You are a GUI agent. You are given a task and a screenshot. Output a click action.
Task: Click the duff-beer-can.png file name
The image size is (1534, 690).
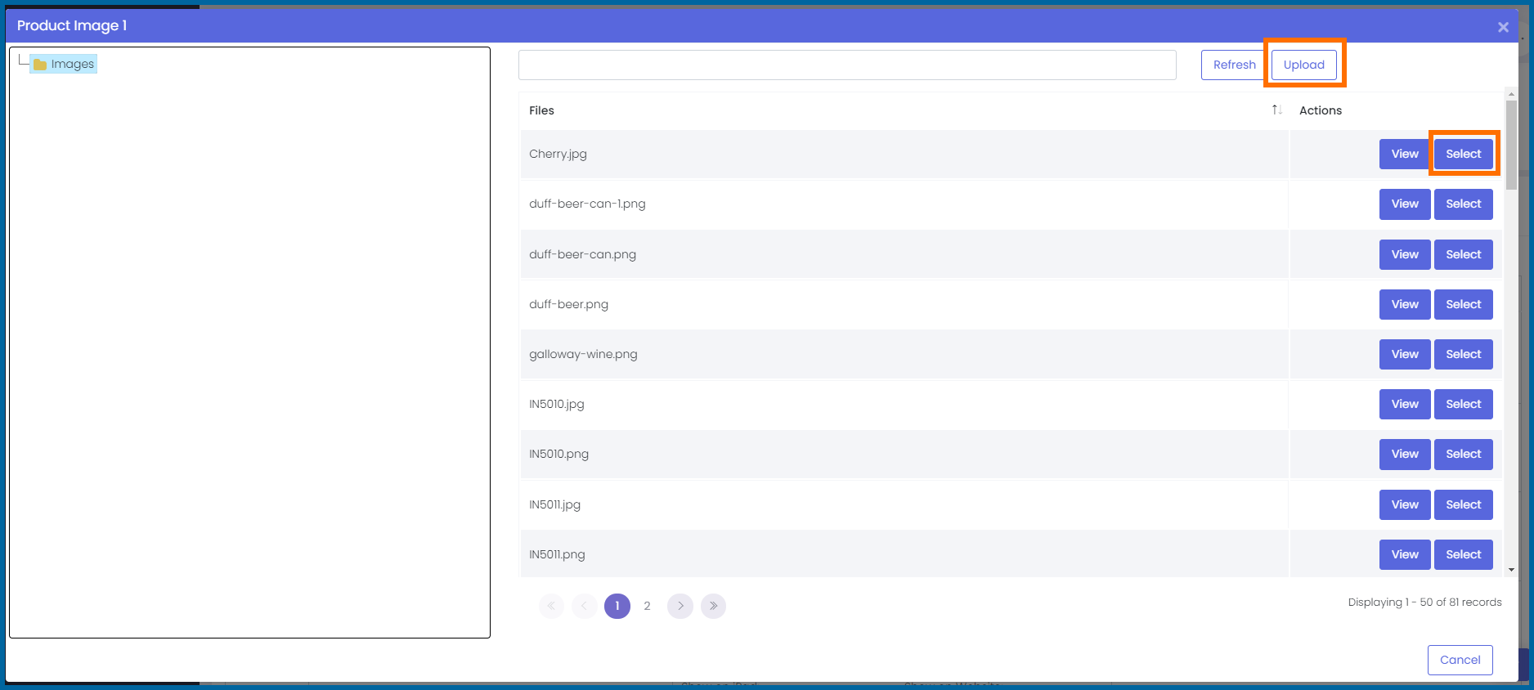[x=582, y=254]
